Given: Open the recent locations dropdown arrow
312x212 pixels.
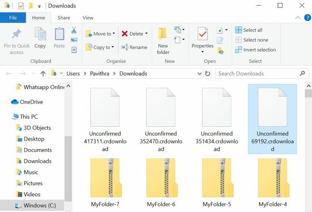Looking at the screenshot, I should 33,74.
